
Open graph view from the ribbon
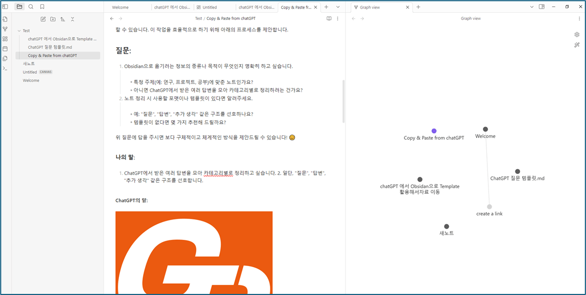coord(5,29)
